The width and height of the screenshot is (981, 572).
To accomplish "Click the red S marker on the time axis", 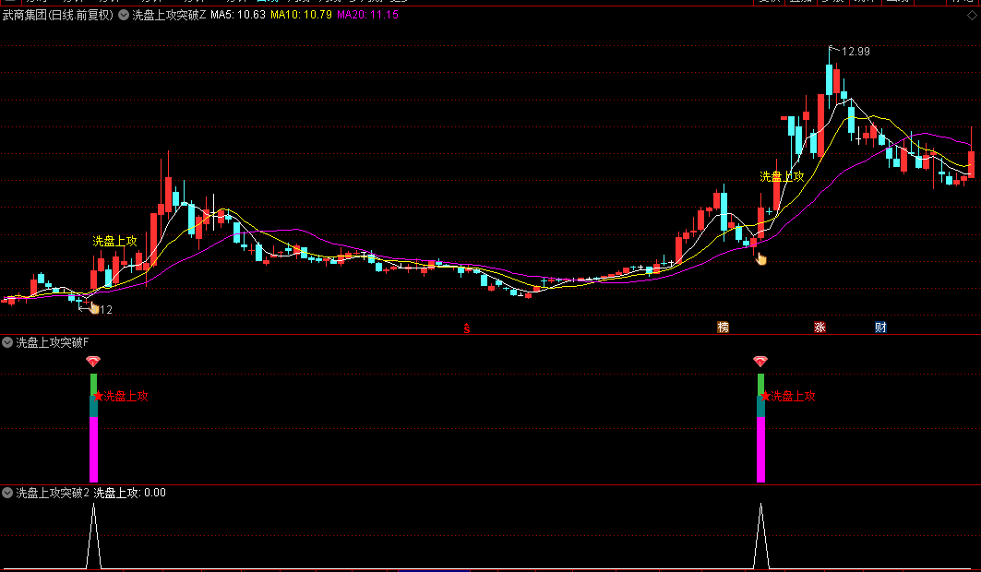I will 467,328.
